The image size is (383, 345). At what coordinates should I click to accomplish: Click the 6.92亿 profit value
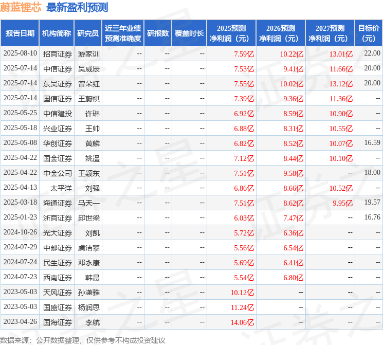coord(244,113)
